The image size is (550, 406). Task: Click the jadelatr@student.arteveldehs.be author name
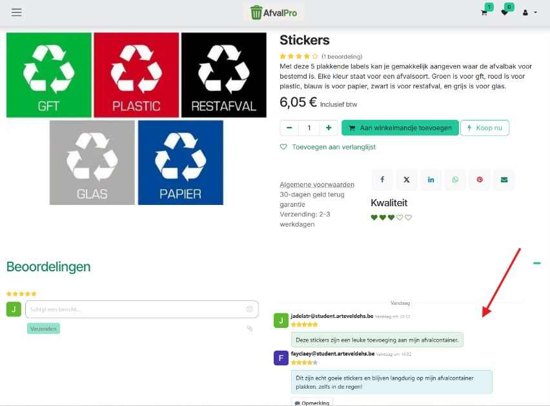click(332, 316)
